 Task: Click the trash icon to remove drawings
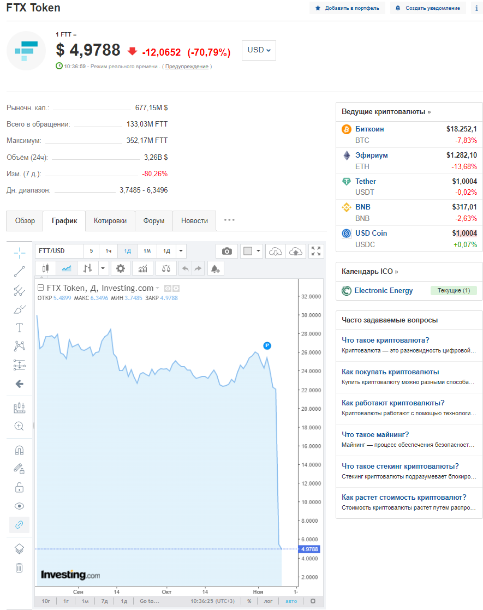[x=19, y=567]
